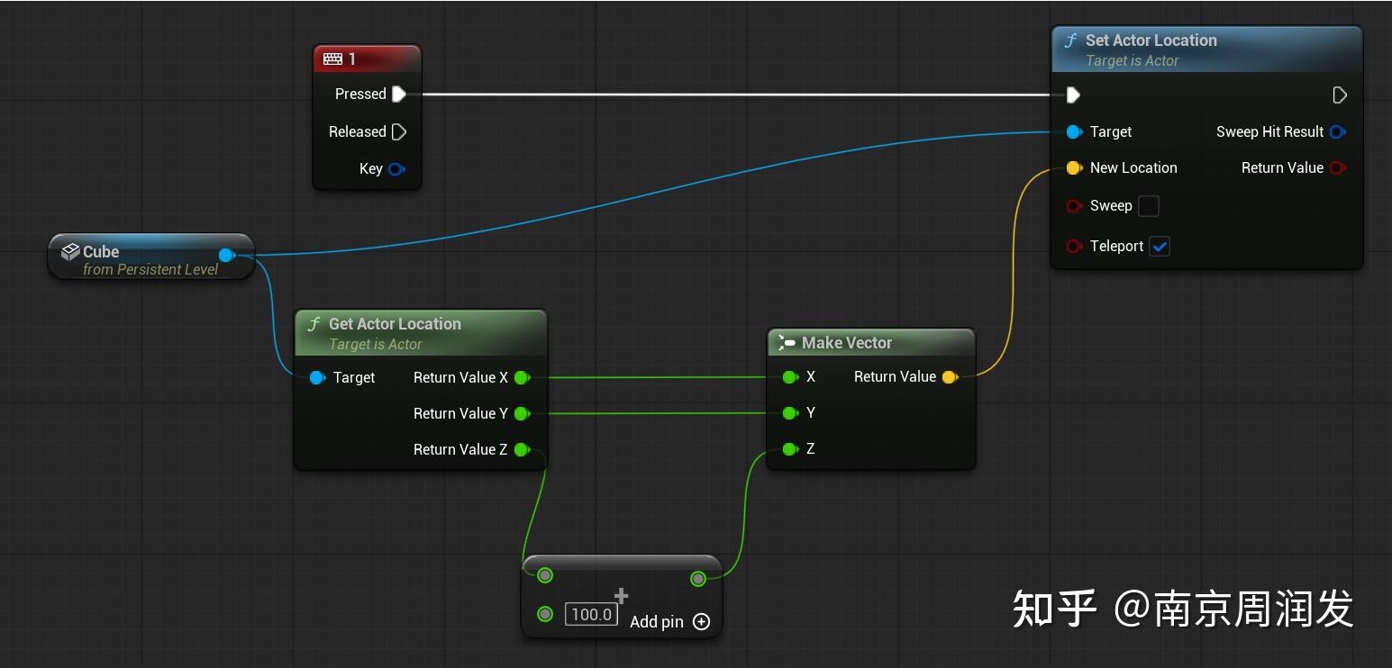Click the Released execution pin on key 1 node

click(399, 131)
